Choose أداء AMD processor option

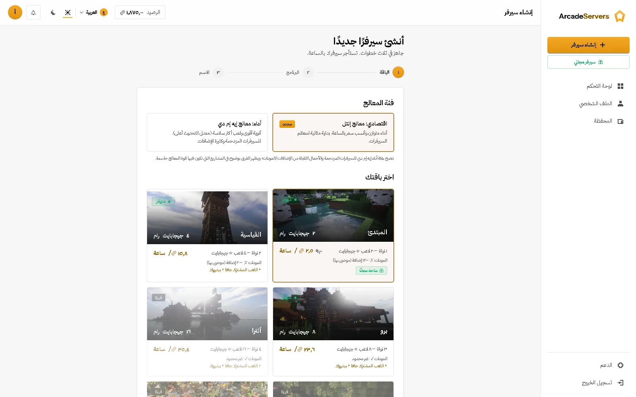[x=207, y=132]
